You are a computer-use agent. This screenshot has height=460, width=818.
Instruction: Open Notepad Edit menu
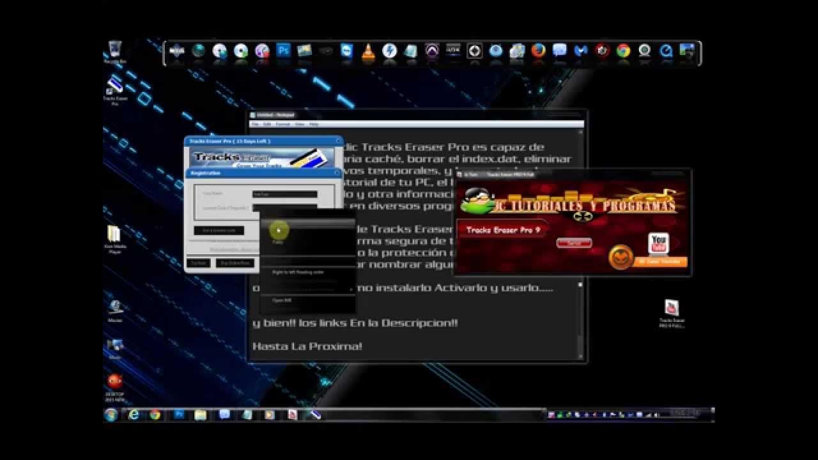(267, 124)
